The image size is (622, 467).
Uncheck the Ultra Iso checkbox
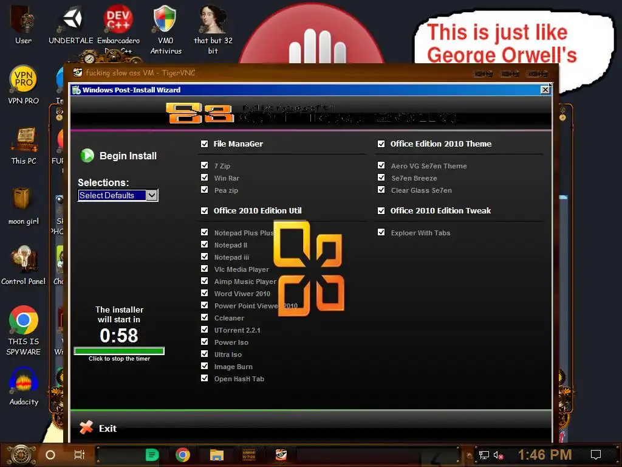pyautogui.click(x=204, y=354)
